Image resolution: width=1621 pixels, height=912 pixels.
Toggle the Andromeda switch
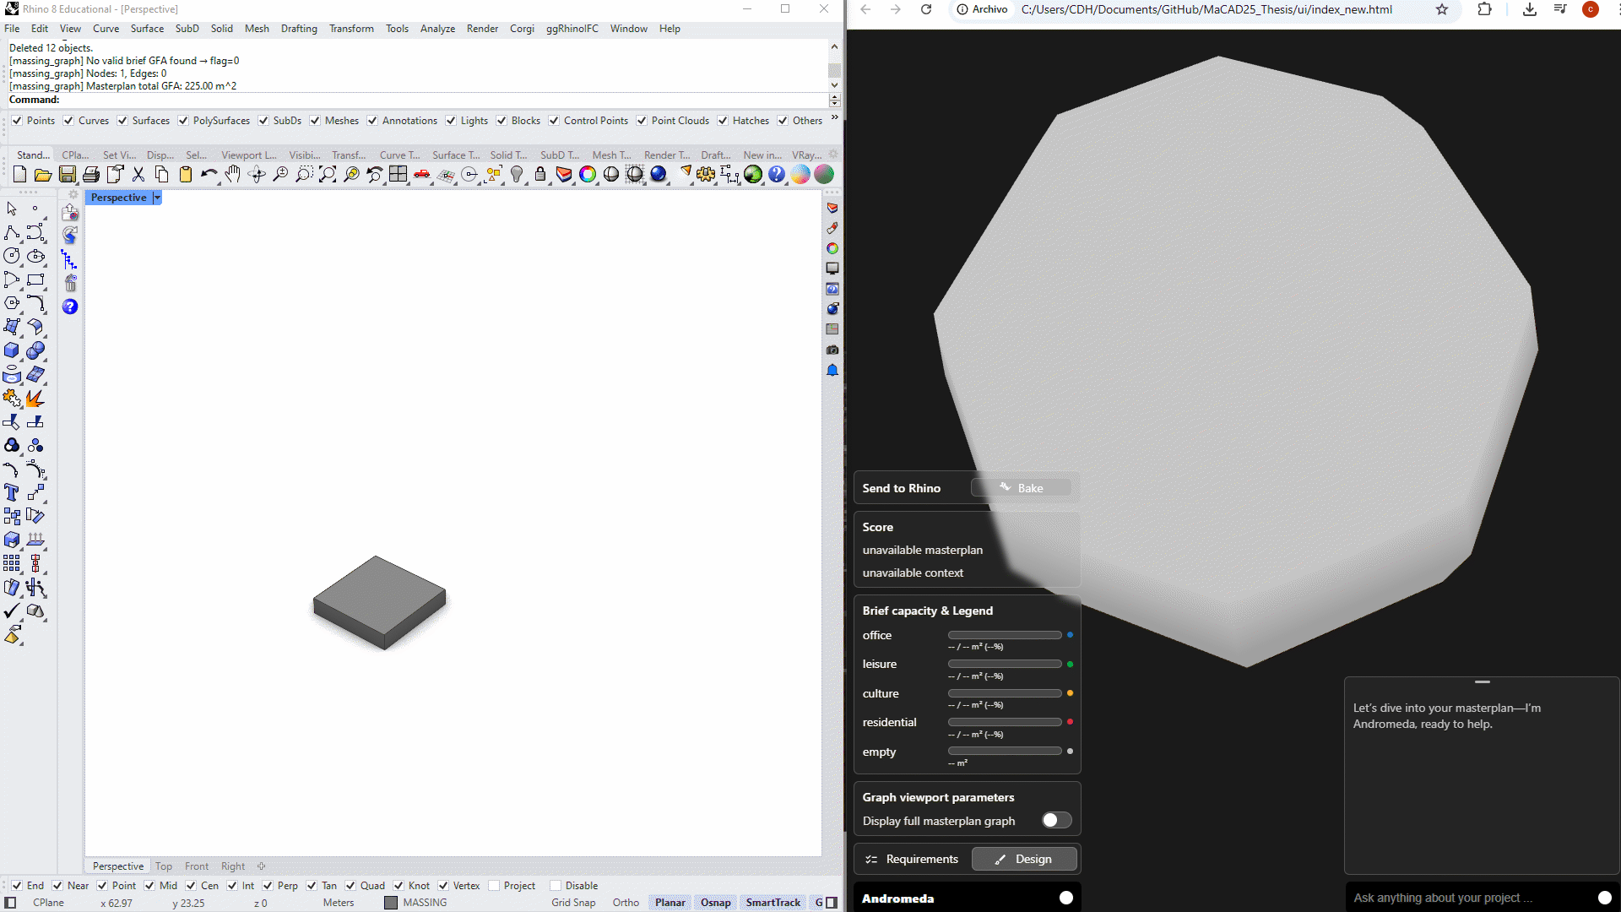(x=1065, y=898)
